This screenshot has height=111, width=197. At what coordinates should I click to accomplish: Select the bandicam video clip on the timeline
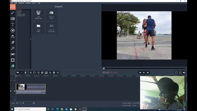coord(31,87)
